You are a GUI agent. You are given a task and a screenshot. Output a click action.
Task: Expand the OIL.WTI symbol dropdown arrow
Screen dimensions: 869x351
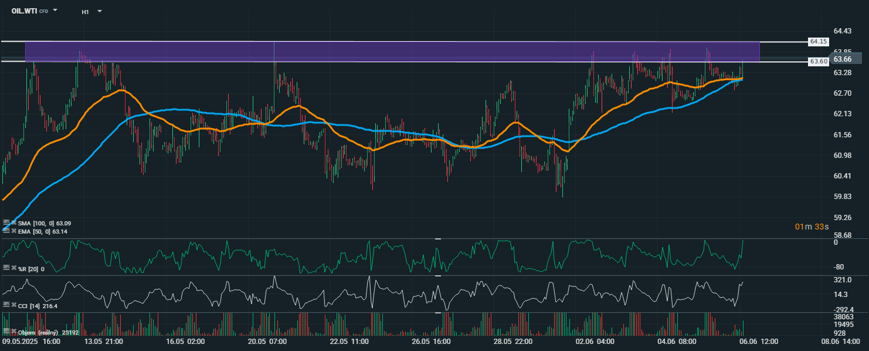click(55, 11)
